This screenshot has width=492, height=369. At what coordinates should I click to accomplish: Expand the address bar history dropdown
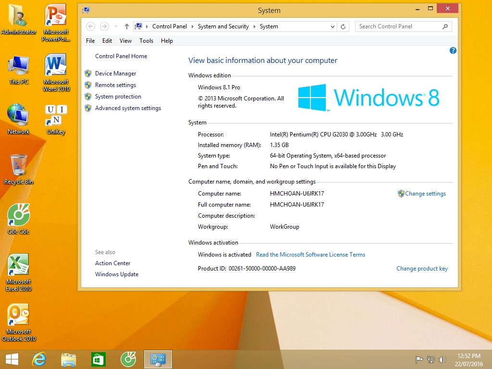pos(332,27)
